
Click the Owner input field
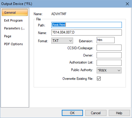pos(109,55)
